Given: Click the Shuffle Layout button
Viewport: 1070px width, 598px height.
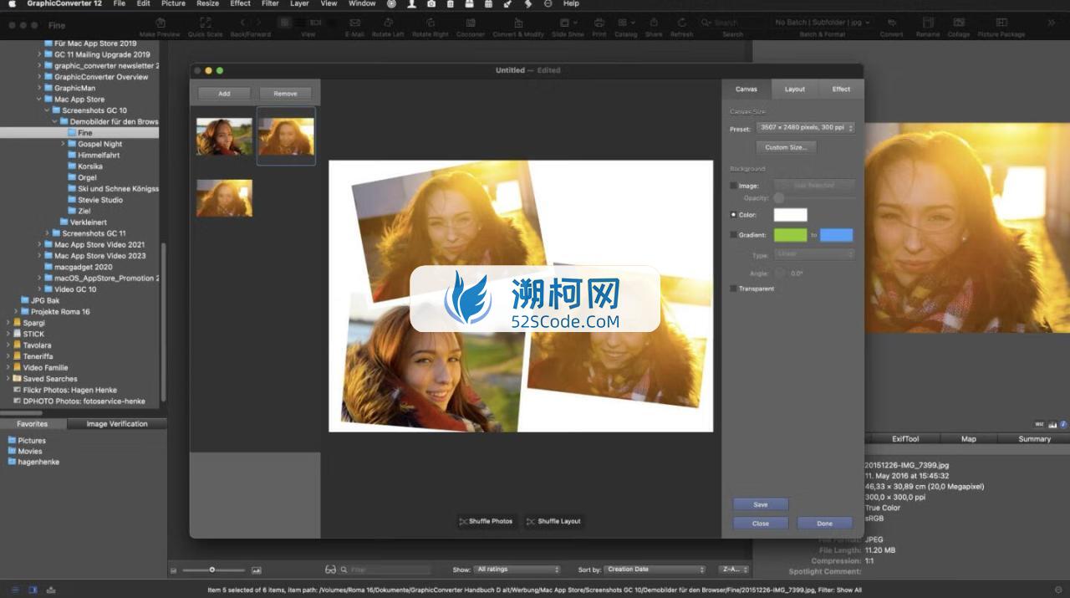Looking at the screenshot, I should point(553,521).
